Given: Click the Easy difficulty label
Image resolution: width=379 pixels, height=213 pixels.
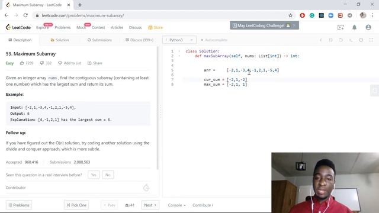Looking at the screenshot, I should click(9, 63).
